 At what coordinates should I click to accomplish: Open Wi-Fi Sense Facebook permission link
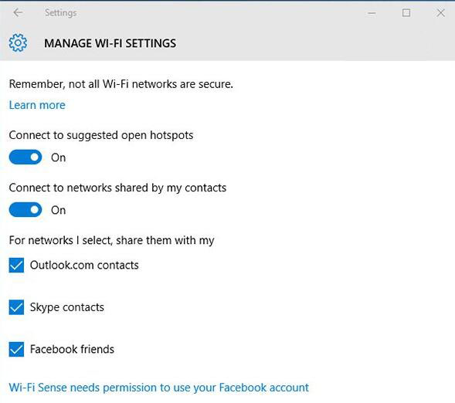click(159, 388)
